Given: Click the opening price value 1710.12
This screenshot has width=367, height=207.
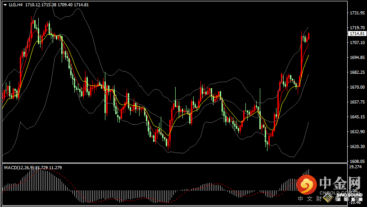Looking at the screenshot, I should click(32, 5).
